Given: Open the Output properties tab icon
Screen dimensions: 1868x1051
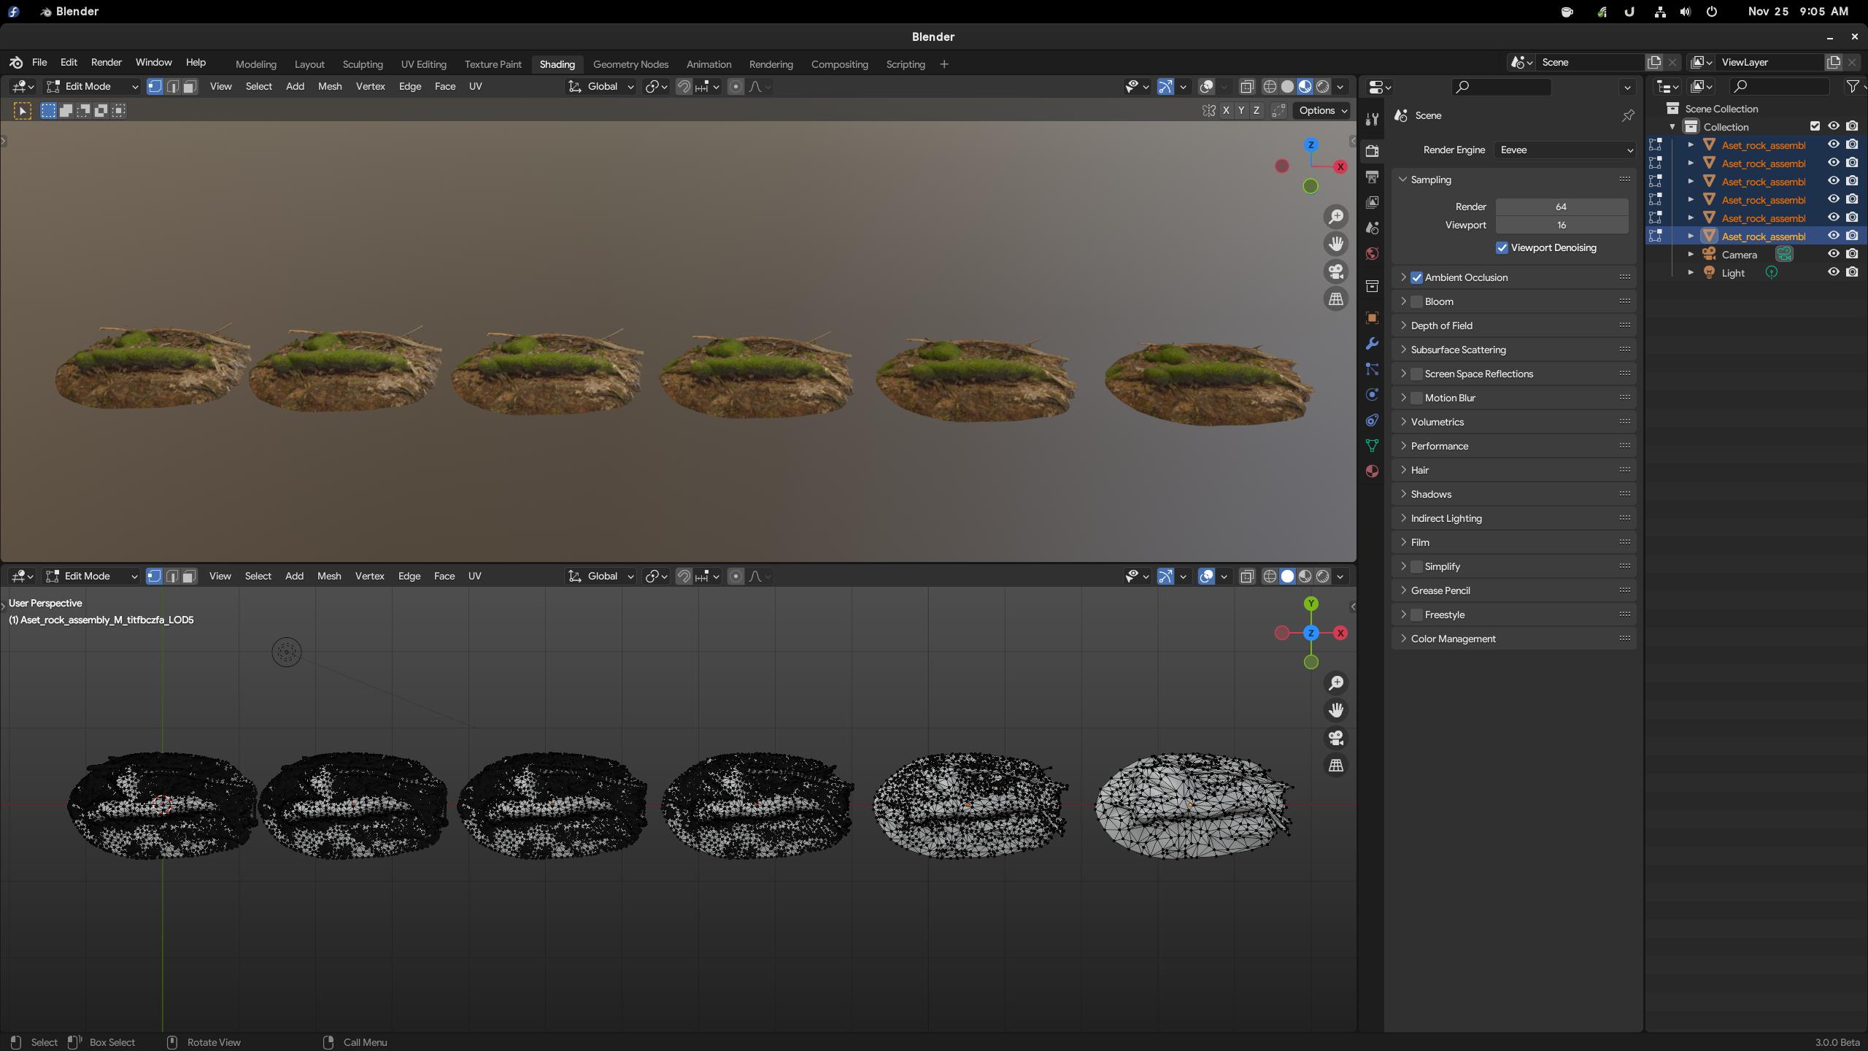Looking at the screenshot, I should pyautogui.click(x=1372, y=177).
